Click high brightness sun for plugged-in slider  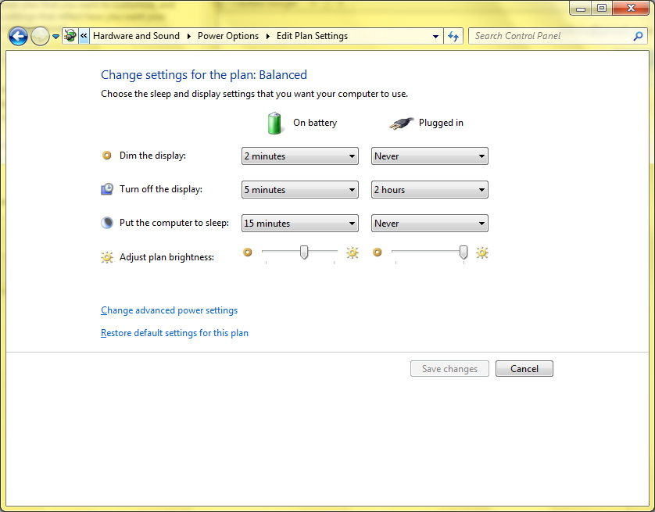482,252
